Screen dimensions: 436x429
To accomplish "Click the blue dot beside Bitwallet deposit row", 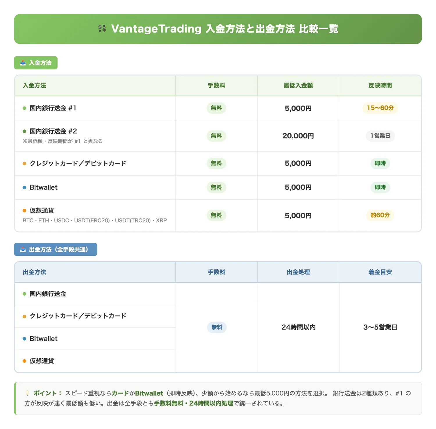I will (x=24, y=187).
